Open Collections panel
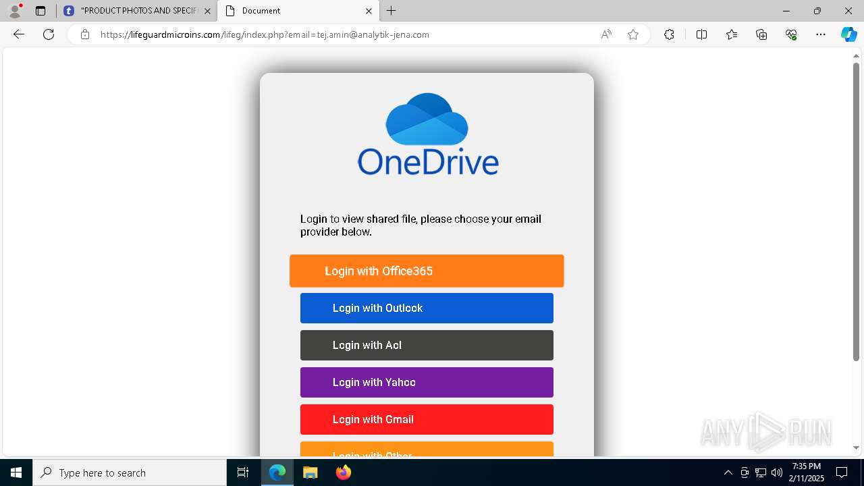 (761, 34)
